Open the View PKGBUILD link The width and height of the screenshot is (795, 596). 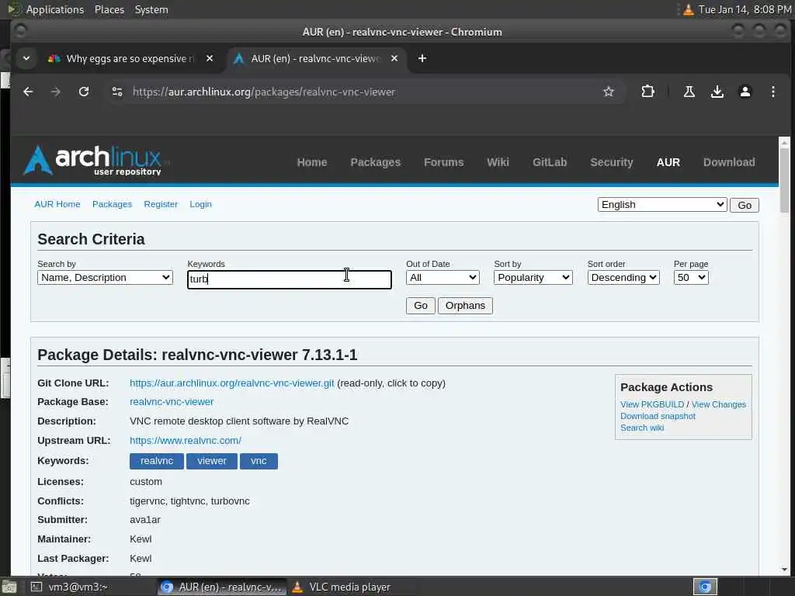click(x=652, y=404)
